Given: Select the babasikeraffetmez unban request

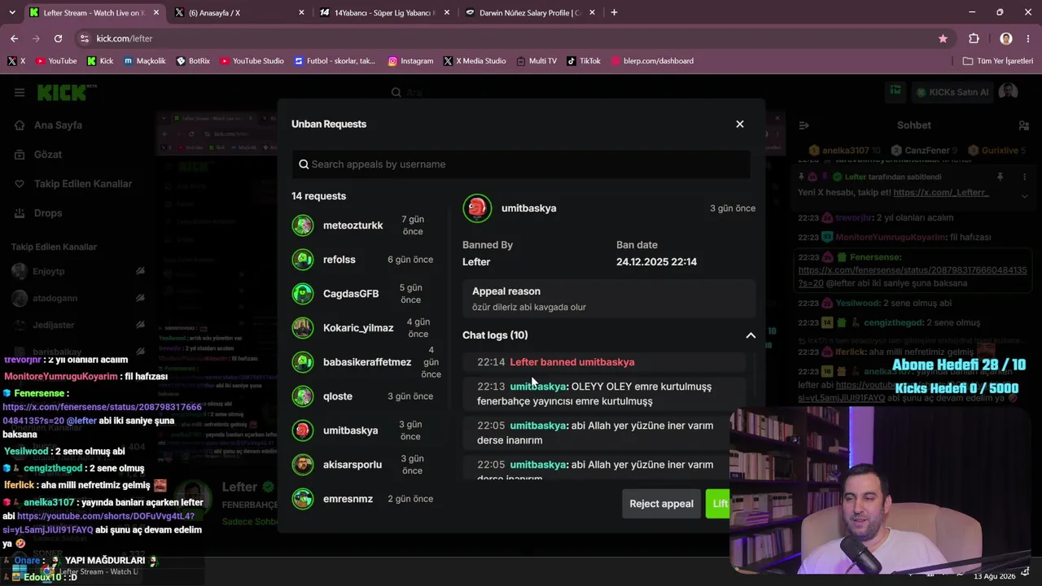Looking at the screenshot, I should point(366,362).
